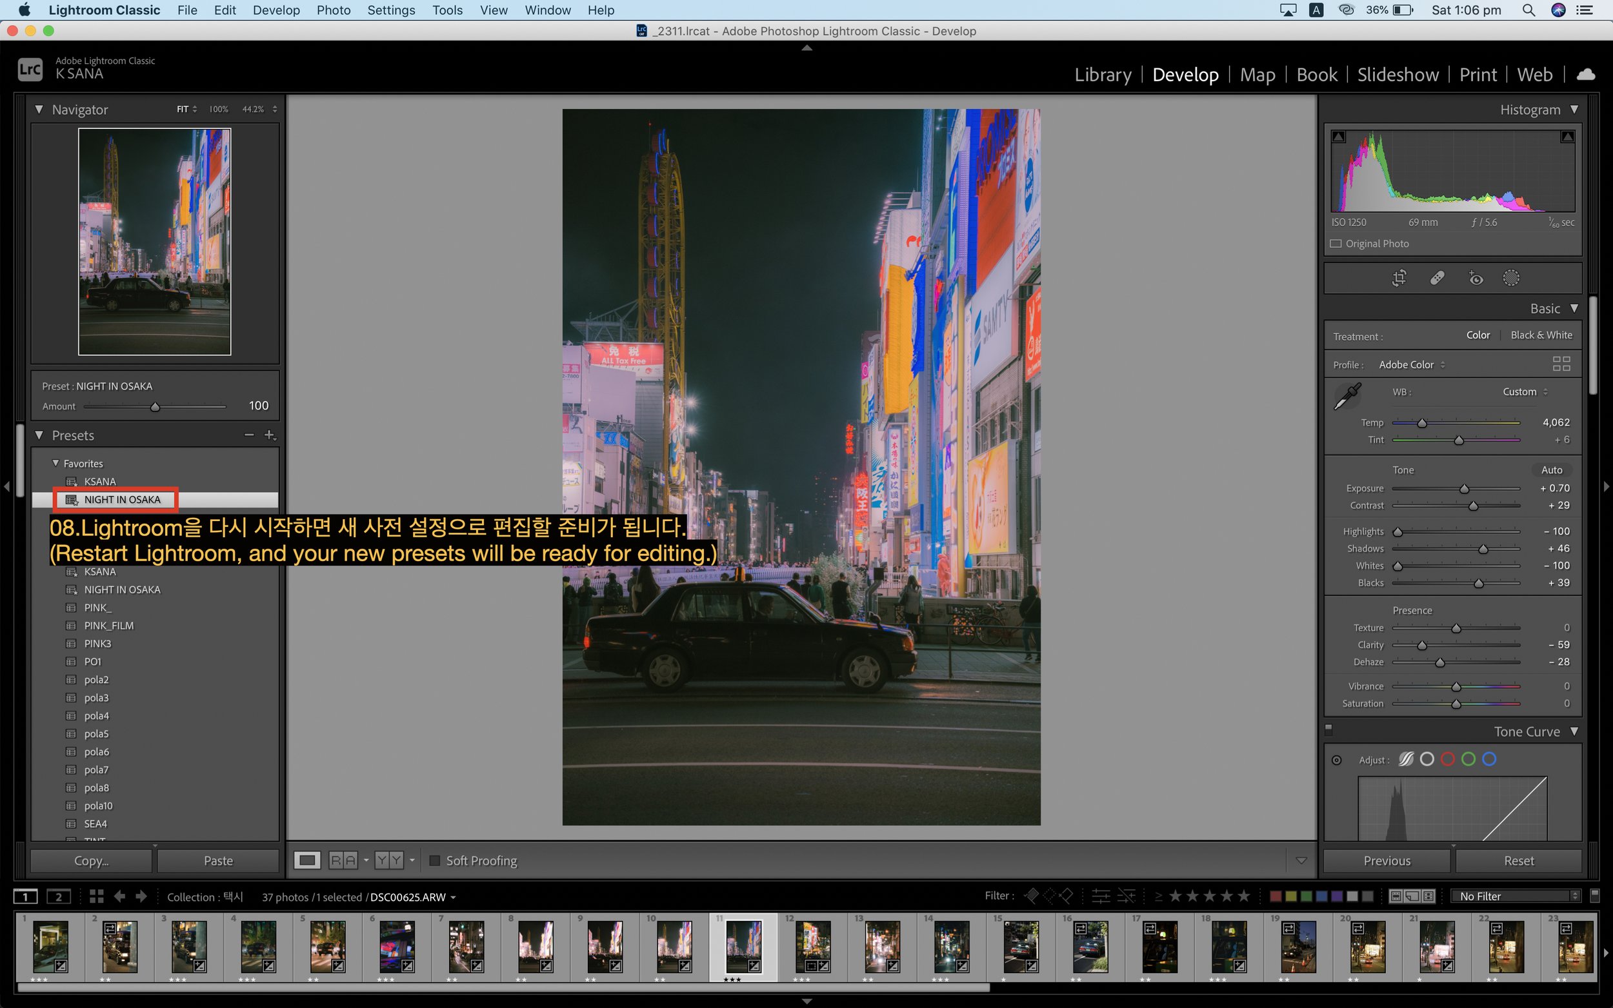Enable Tone Curve targeted adjustment tool
The height and width of the screenshot is (1008, 1613).
[1336, 760]
